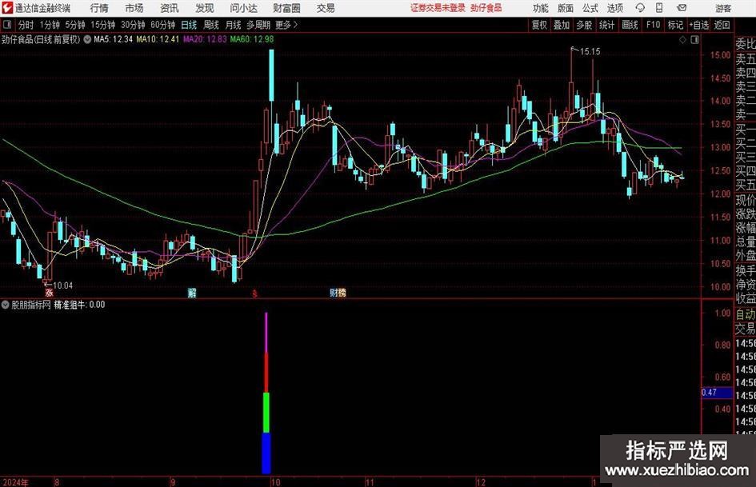Click the 自动 label in right panel
This screenshot has height=487, width=756.
click(x=745, y=314)
